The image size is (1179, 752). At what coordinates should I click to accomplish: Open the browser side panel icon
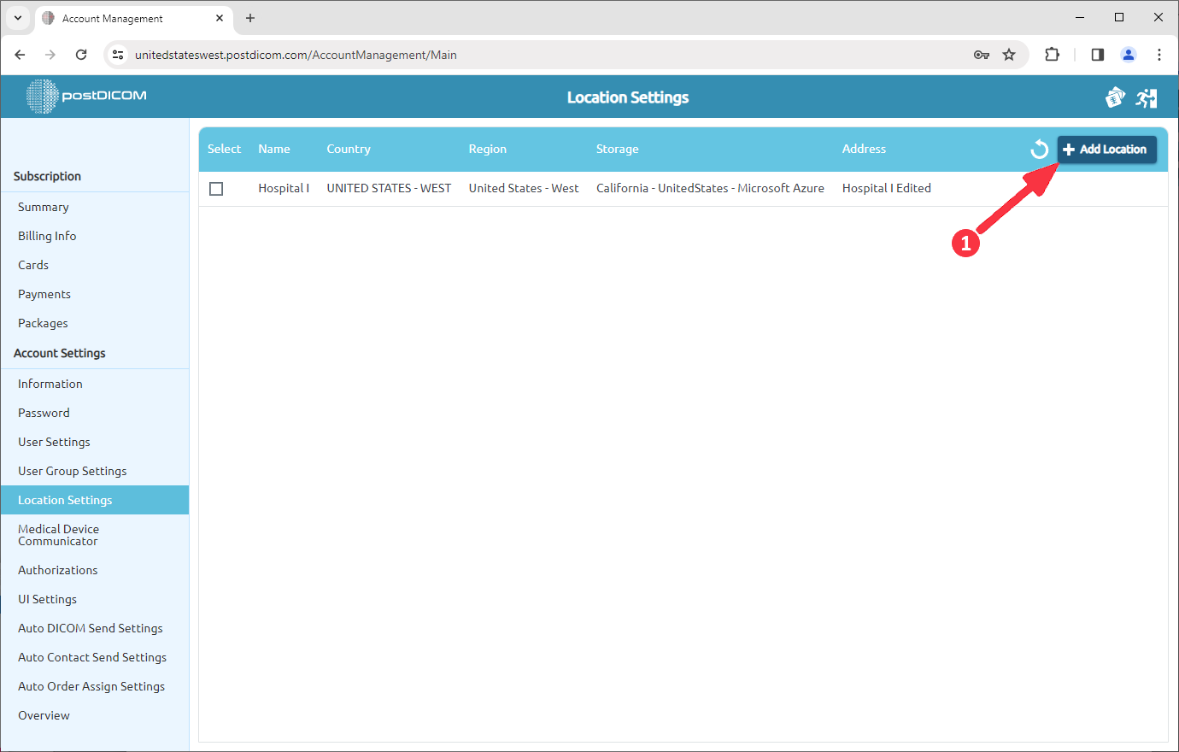pyautogui.click(x=1097, y=54)
